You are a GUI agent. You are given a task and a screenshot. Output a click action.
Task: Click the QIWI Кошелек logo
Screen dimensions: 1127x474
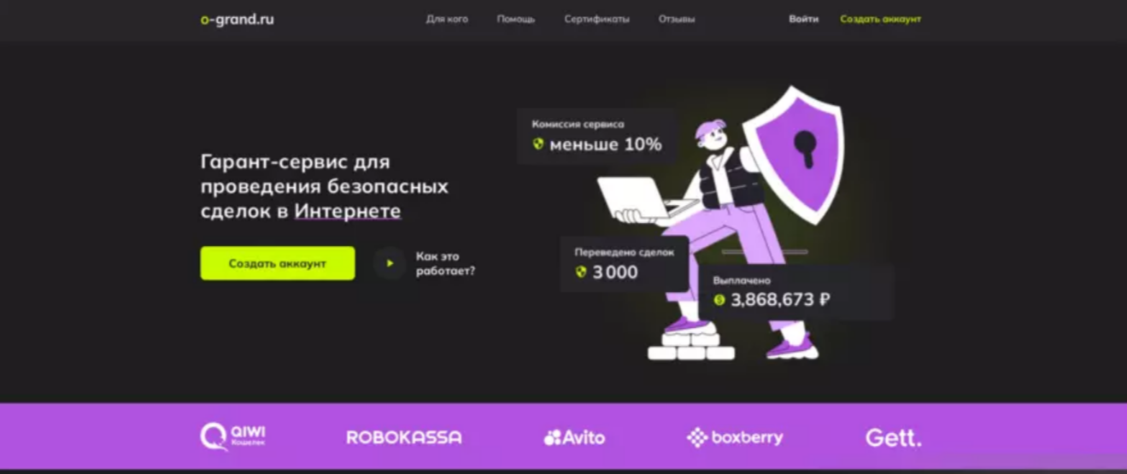(232, 436)
